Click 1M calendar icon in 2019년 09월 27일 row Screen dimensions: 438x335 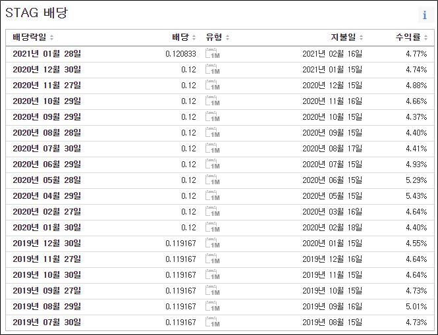coord(212,291)
